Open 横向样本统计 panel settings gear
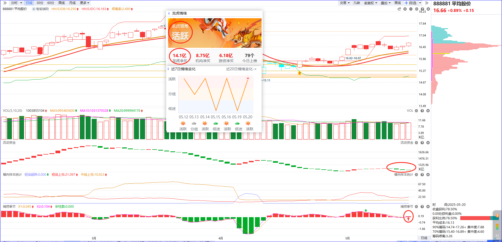Viewport: 502px width, 242px height. coord(416,175)
